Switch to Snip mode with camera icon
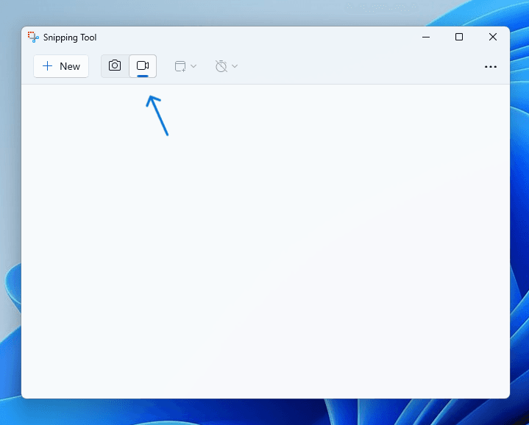This screenshot has height=425, width=529. pos(115,66)
